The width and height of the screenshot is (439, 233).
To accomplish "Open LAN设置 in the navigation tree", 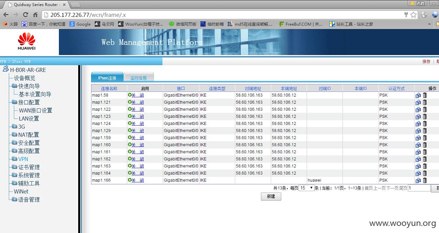I will click(x=29, y=119).
